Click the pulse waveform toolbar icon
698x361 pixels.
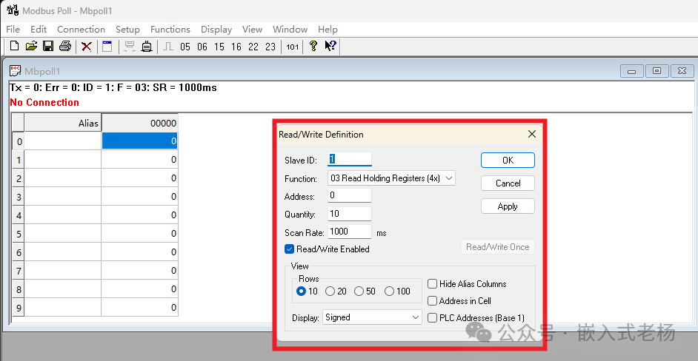[167, 47]
